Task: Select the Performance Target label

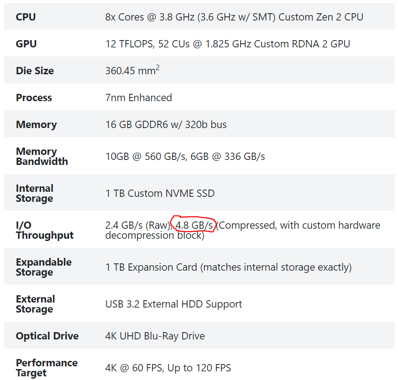Action: (x=47, y=368)
